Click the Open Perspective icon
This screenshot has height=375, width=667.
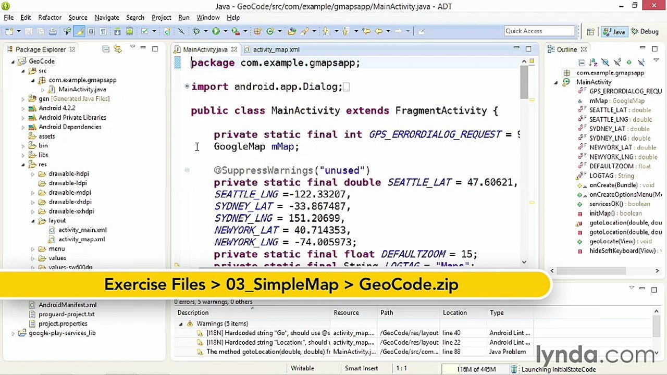tap(590, 32)
